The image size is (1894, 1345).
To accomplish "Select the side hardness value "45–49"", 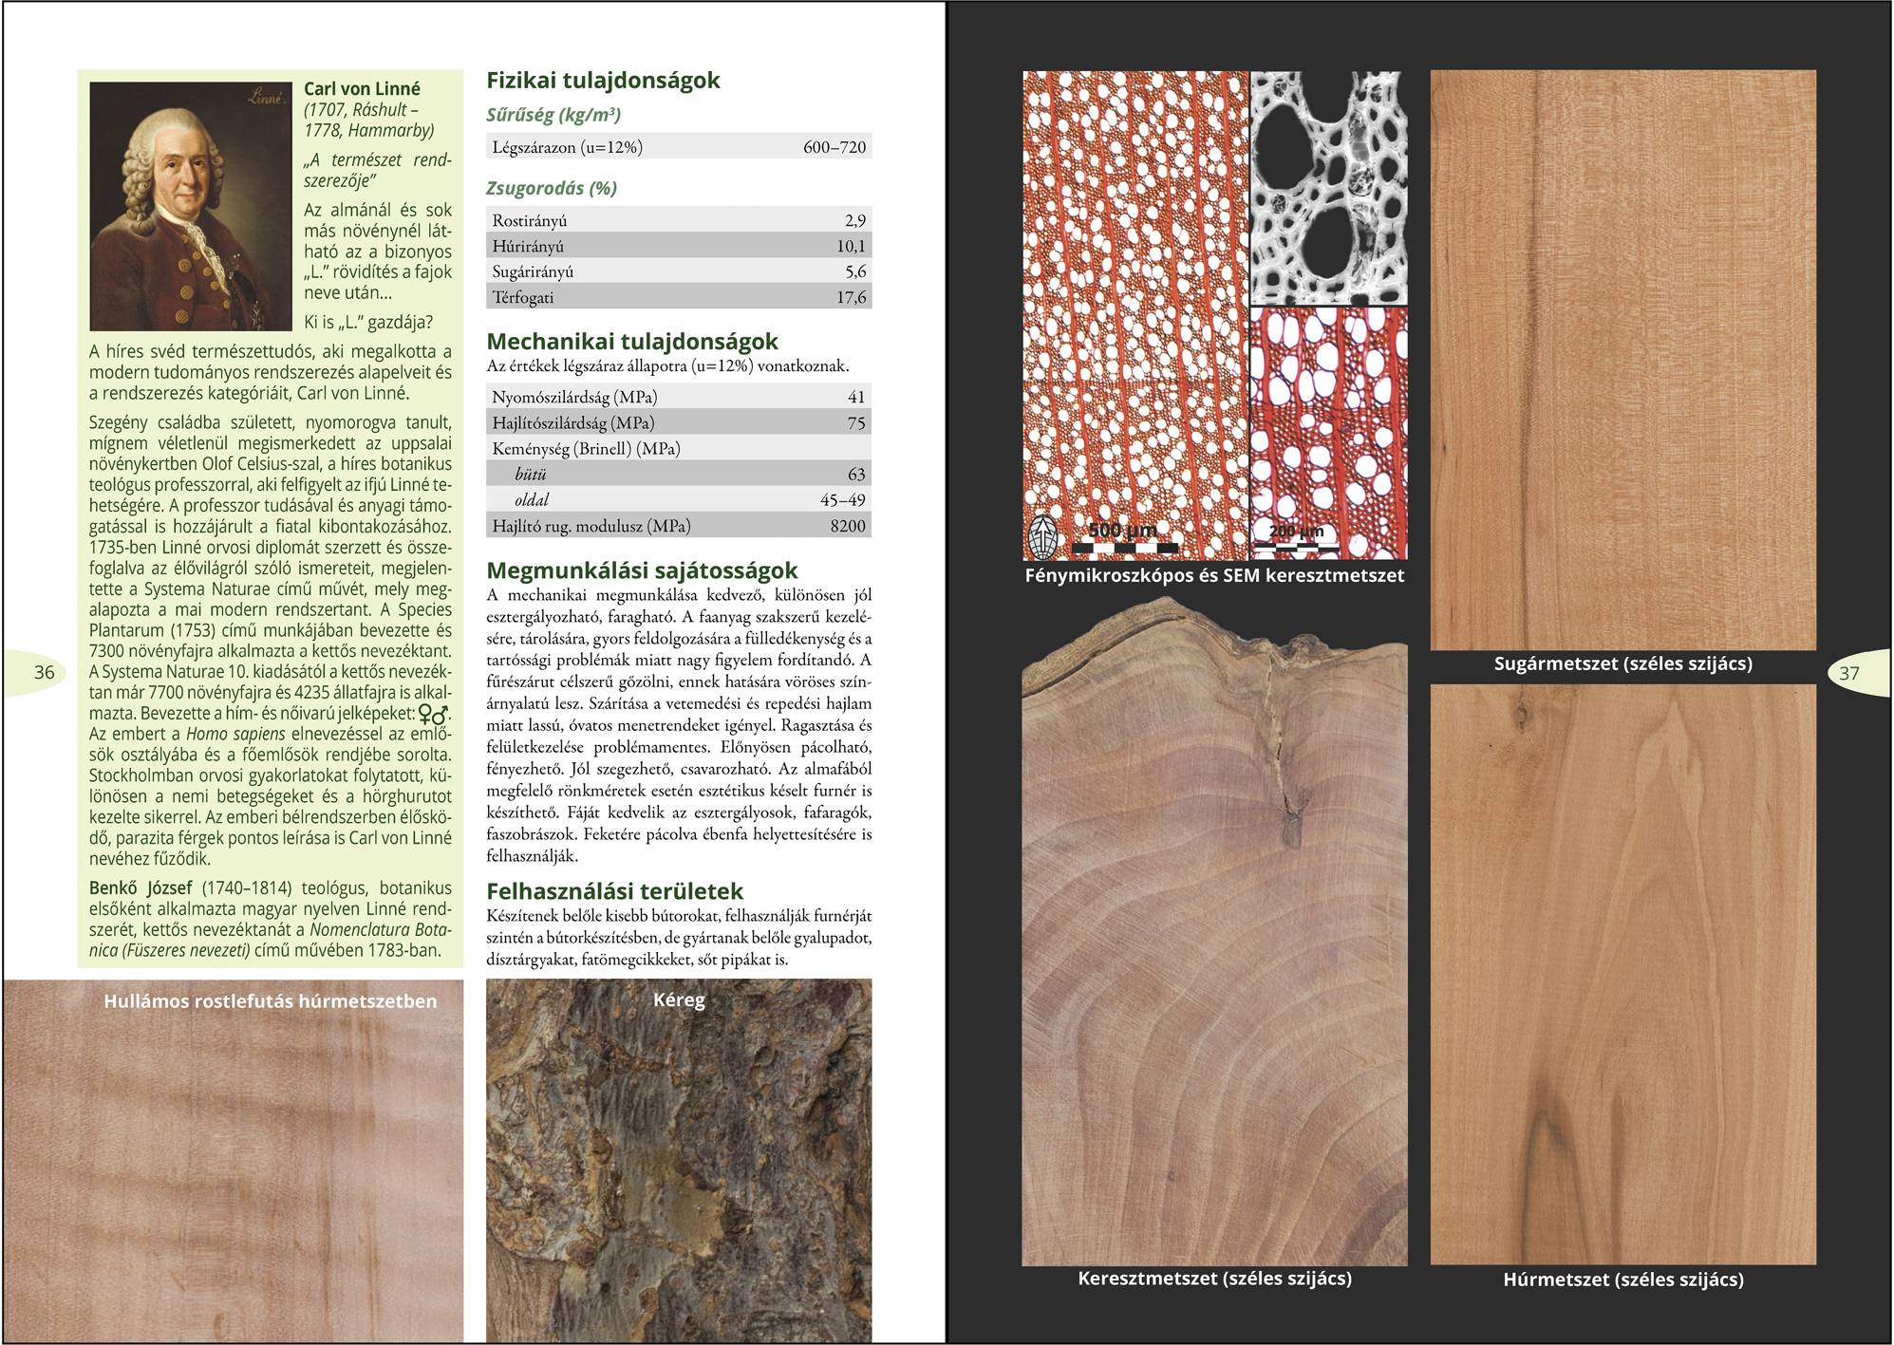I will point(843,500).
